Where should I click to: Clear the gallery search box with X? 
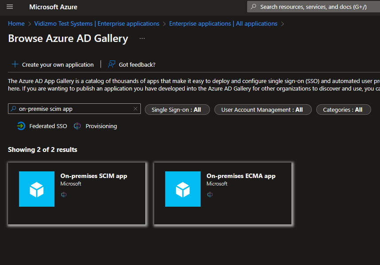136,109
